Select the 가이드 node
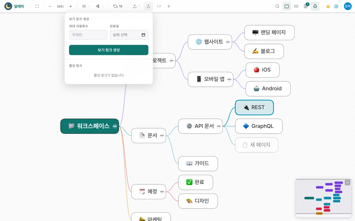 click(198, 164)
